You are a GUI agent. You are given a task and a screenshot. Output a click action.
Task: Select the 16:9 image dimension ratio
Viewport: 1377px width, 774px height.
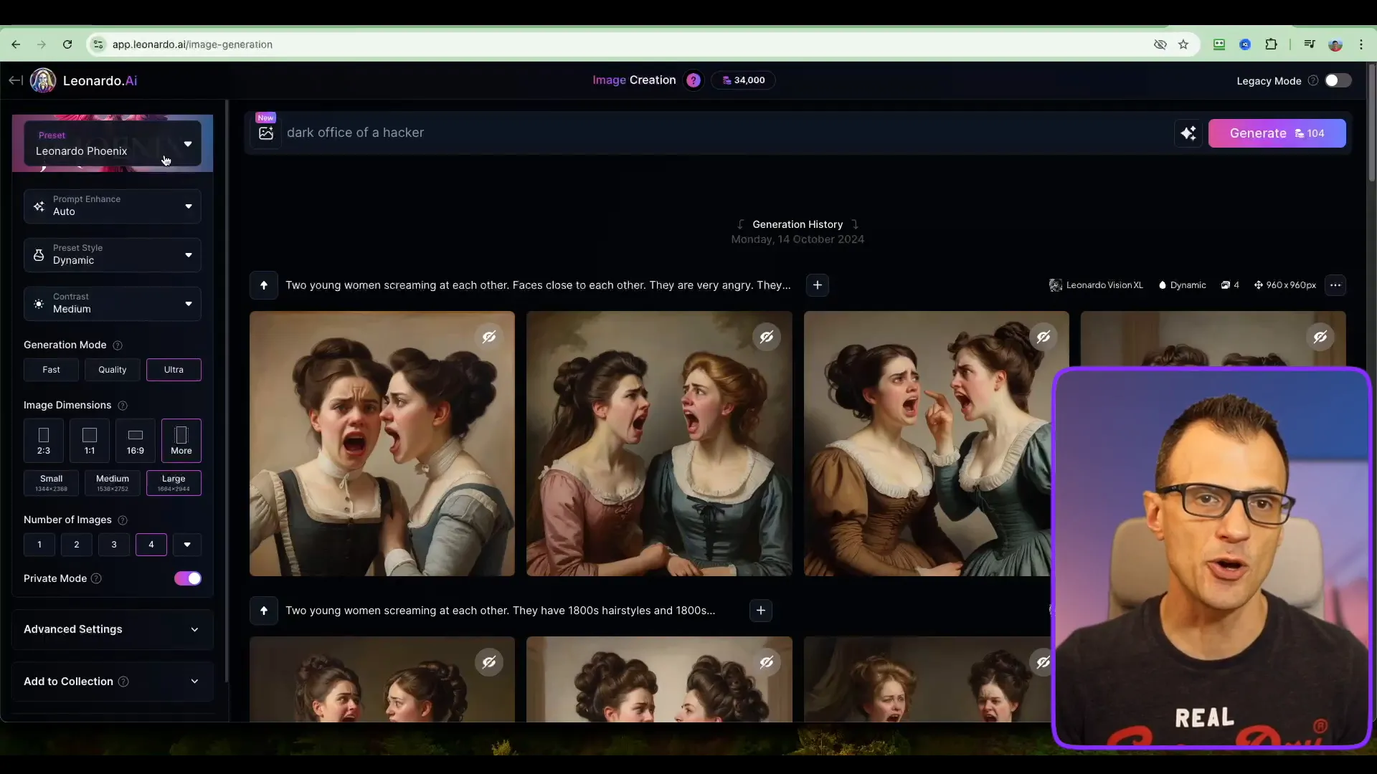pos(136,438)
